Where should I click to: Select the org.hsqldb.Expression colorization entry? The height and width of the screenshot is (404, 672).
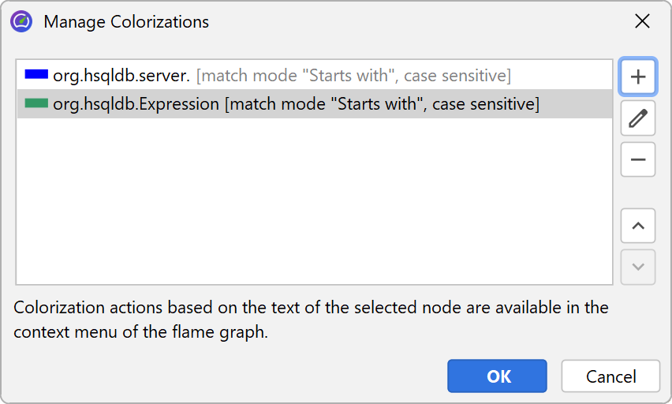pyautogui.click(x=136, y=104)
